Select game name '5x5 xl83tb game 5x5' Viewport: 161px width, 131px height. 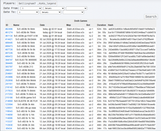tap(26, 98)
